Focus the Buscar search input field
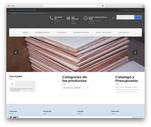This screenshot has width=151, height=127. 125,17
